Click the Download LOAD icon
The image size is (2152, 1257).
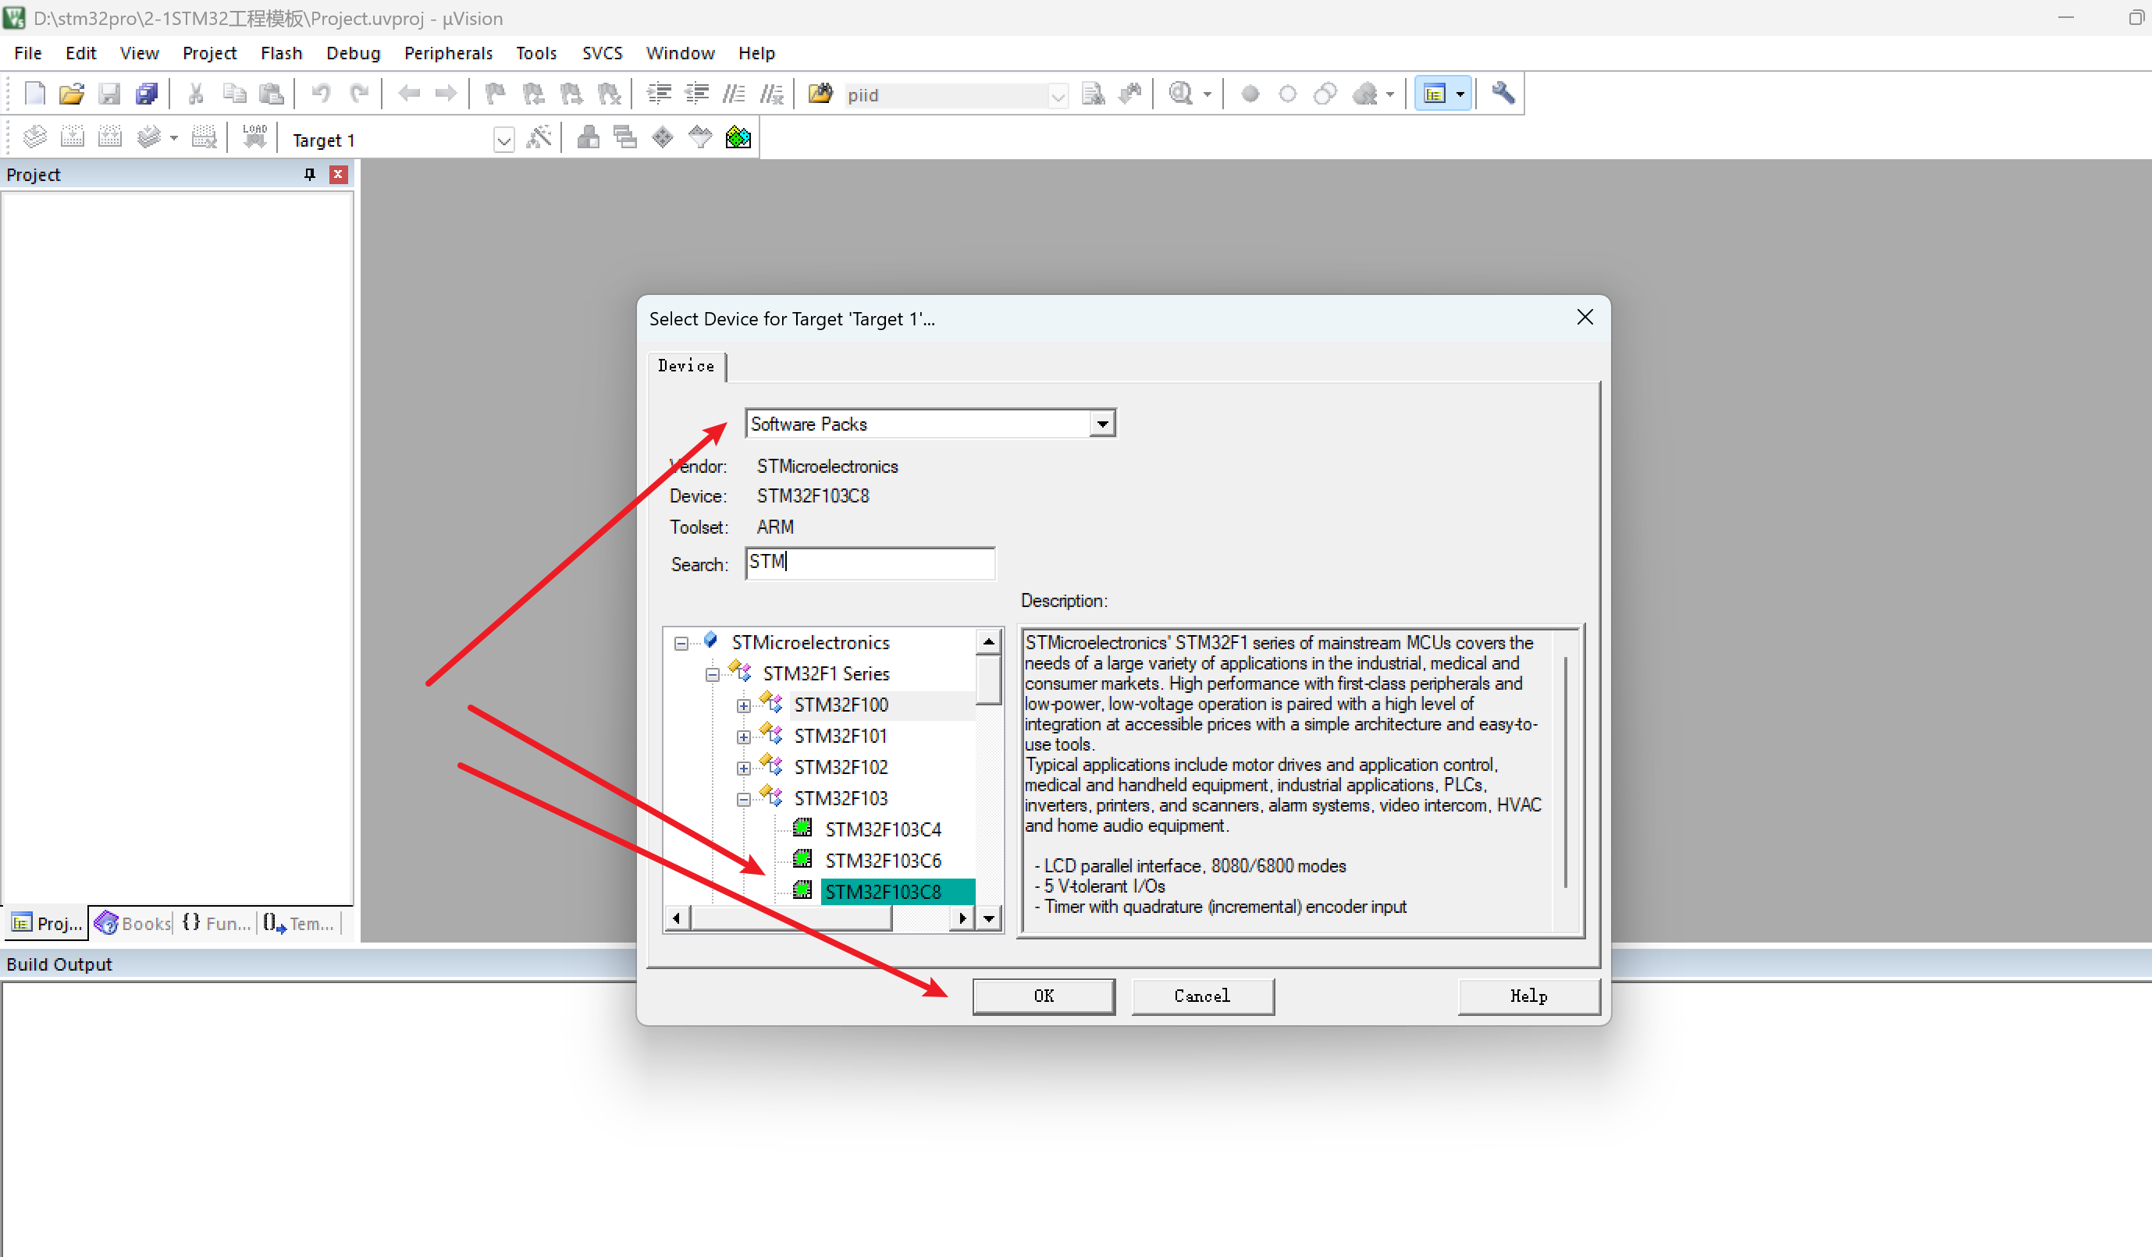pyautogui.click(x=254, y=137)
